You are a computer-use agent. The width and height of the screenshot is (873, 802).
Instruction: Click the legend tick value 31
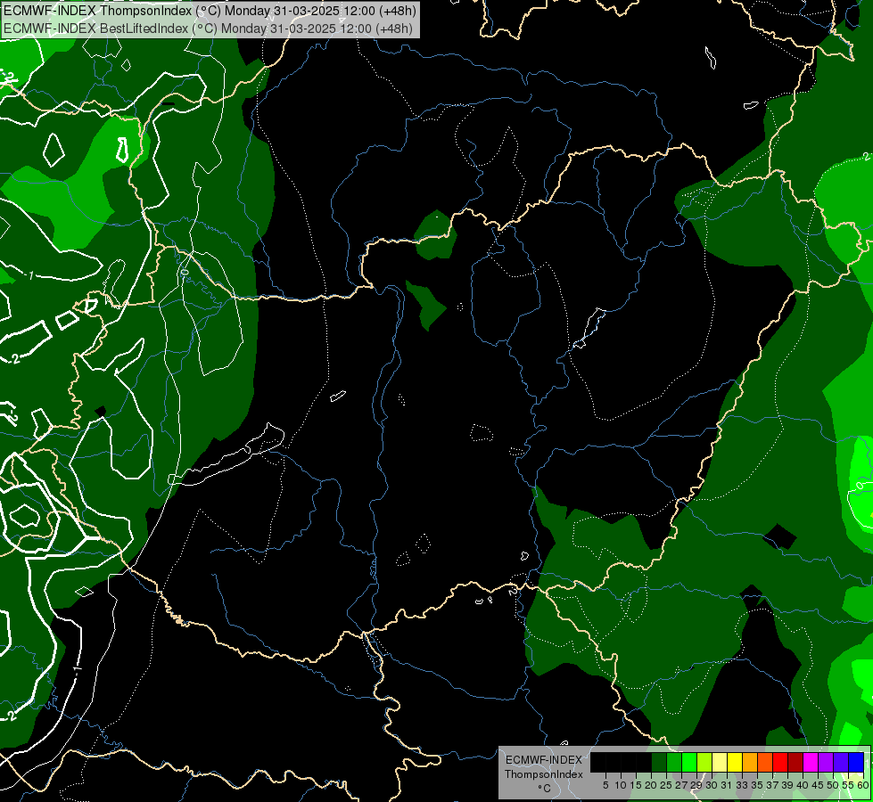coord(726,785)
